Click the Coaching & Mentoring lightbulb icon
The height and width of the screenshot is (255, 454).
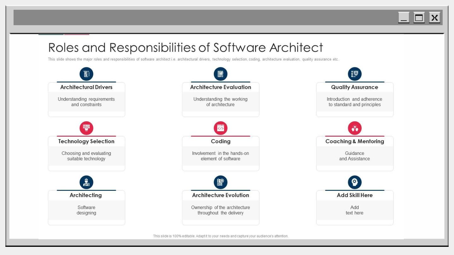(355, 128)
